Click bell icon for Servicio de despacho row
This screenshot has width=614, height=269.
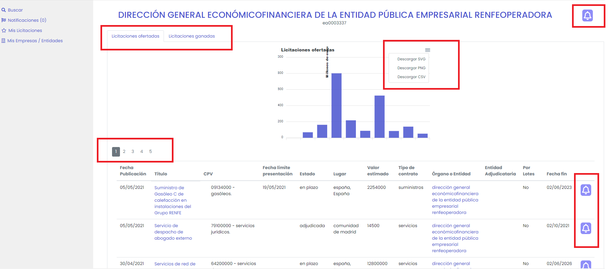pyautogui.click(x=586, y=228)
